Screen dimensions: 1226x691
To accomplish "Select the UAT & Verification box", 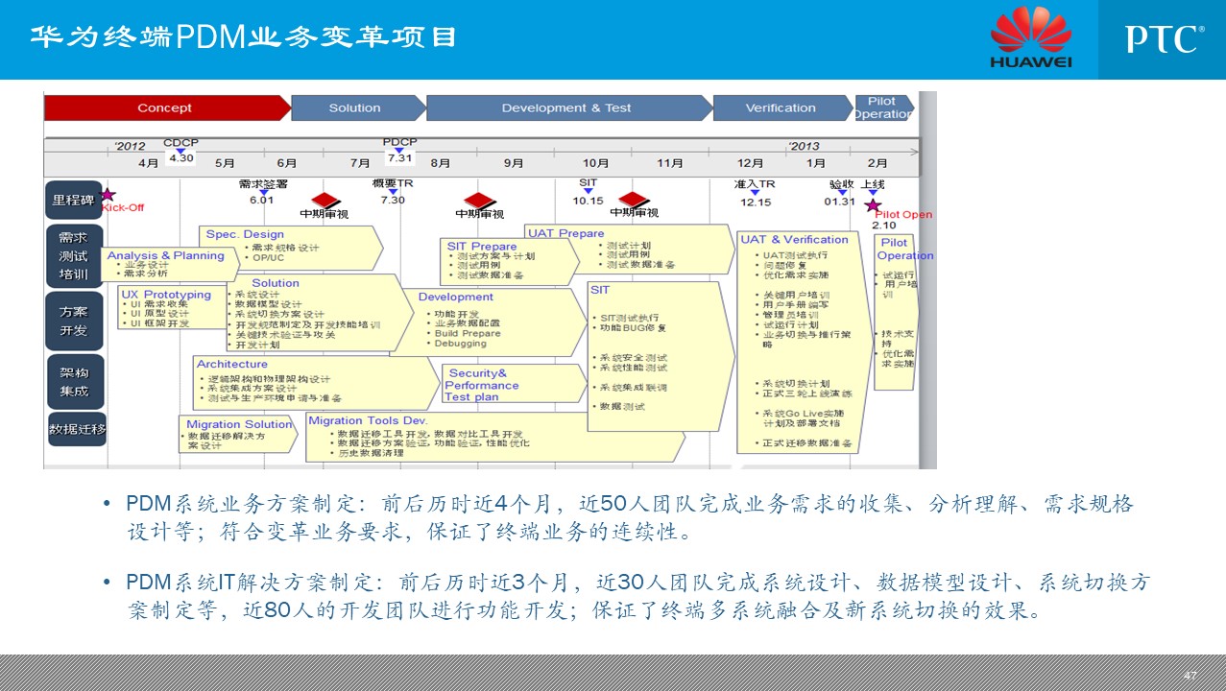I will point(795,341).
